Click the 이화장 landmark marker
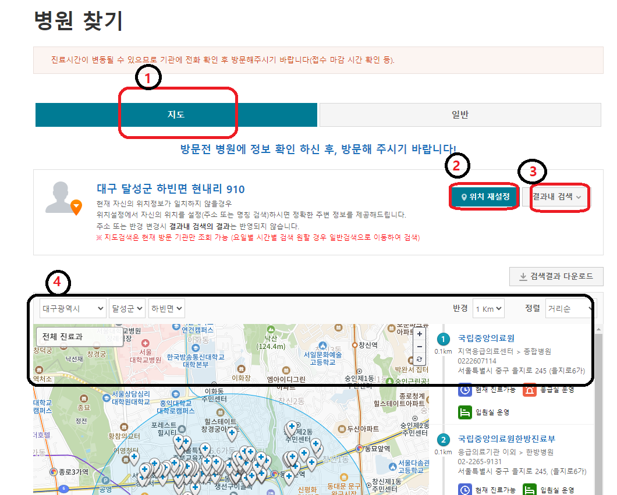 click(241, 369)
